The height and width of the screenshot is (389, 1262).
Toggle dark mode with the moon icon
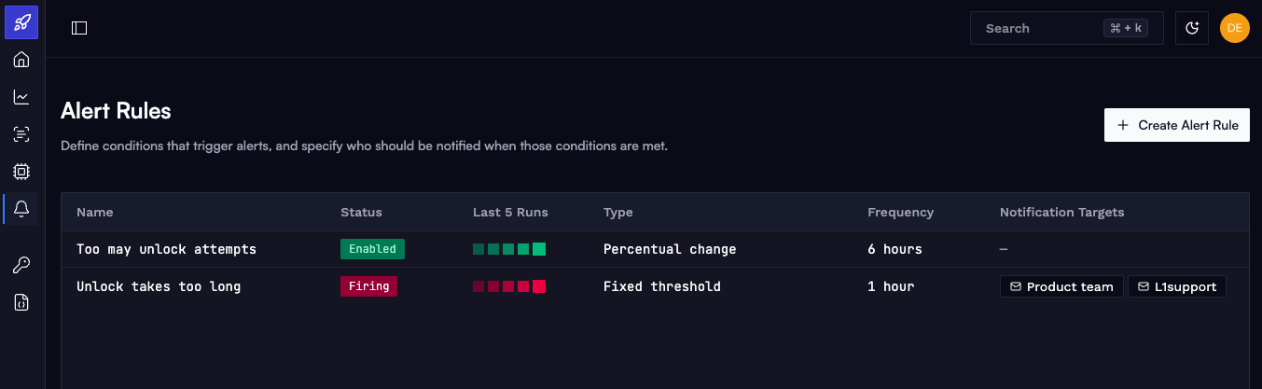pos(1192,28)
